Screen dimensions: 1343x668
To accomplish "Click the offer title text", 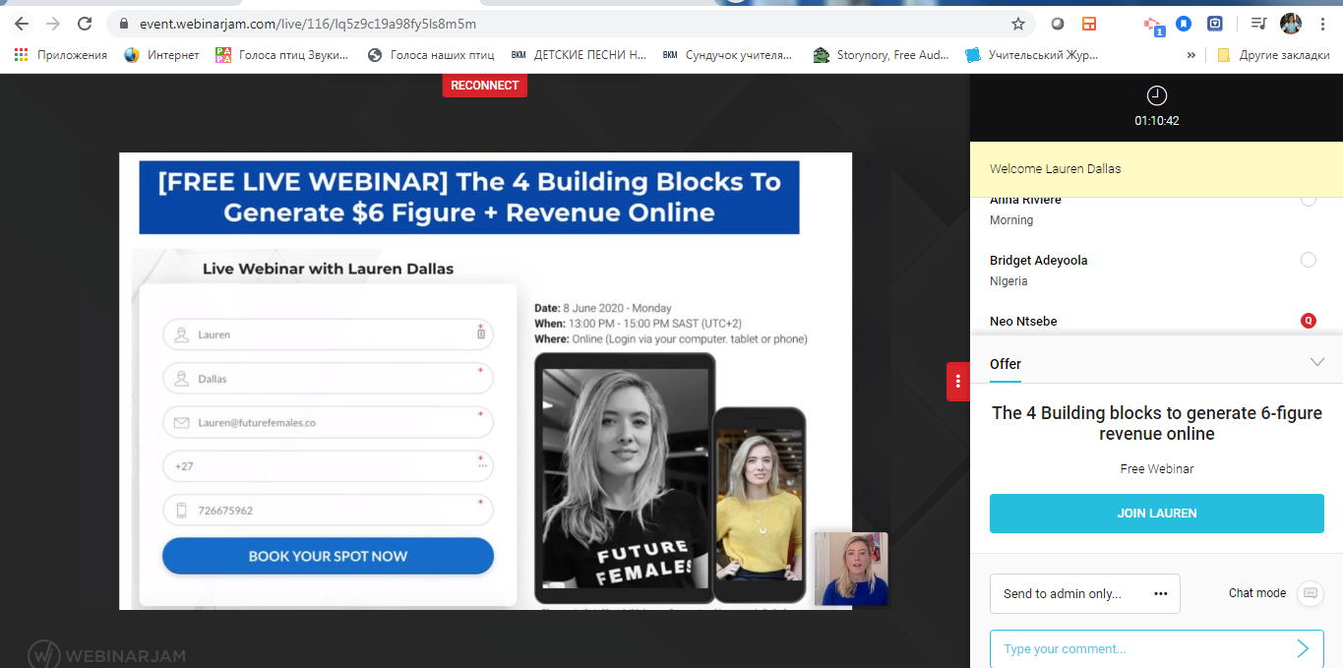I will (1157, 423).
